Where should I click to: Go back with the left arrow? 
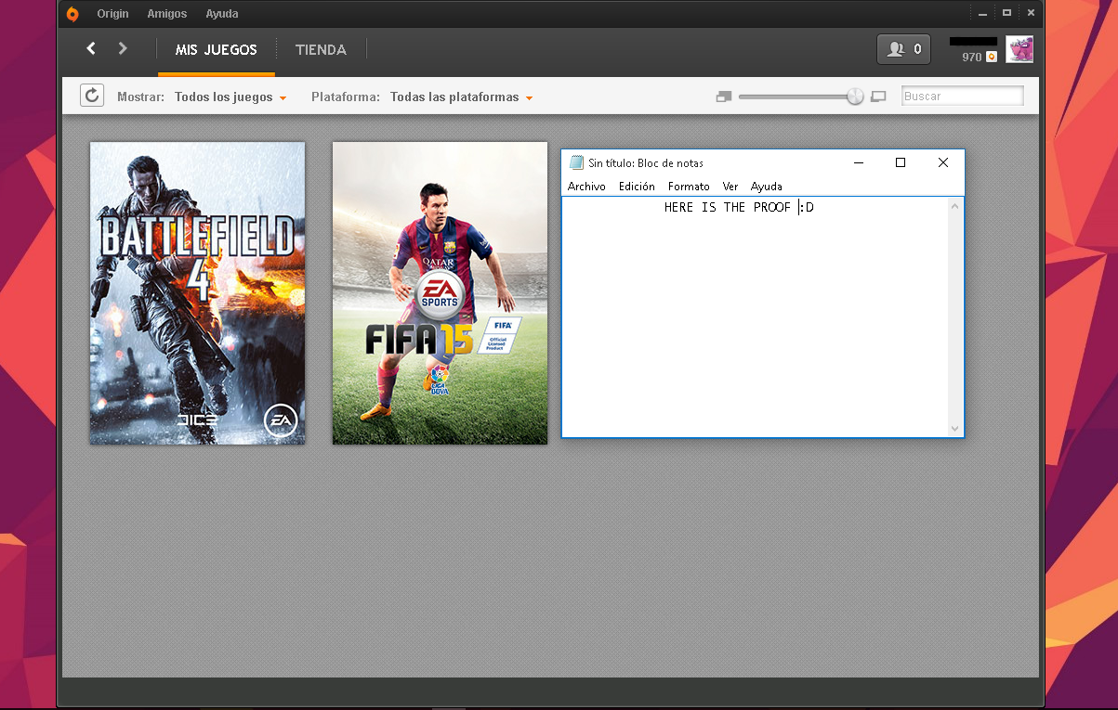click(x=91, y=48)
